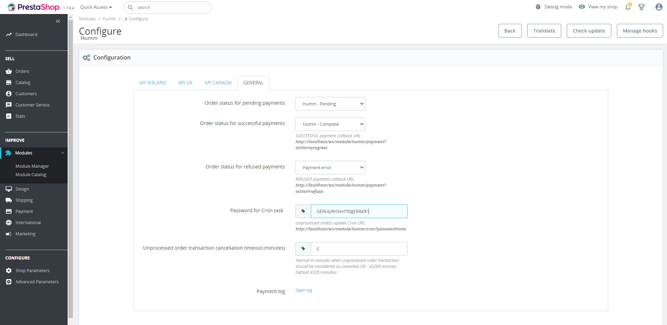Click the Customer Service chat icon
This screenshot has width=667, height=325.
(x=9, y=105)
